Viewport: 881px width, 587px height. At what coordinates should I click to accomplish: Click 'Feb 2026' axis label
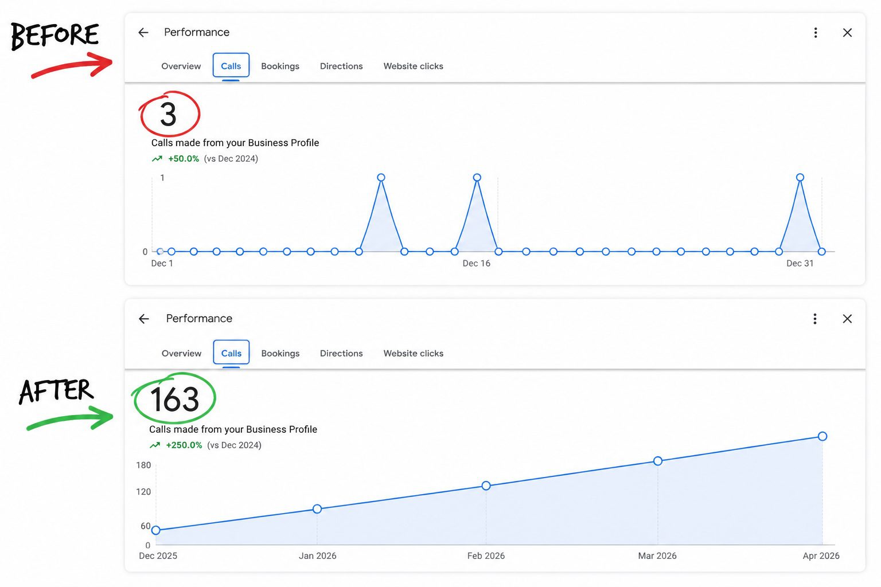coord(486,556)
